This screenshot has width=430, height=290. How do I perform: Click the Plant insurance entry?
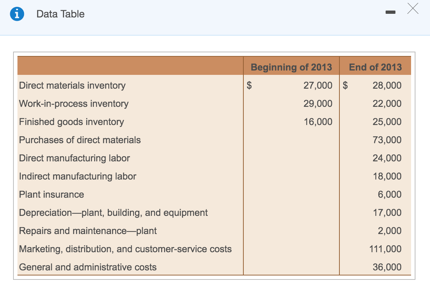pos(51,194)
